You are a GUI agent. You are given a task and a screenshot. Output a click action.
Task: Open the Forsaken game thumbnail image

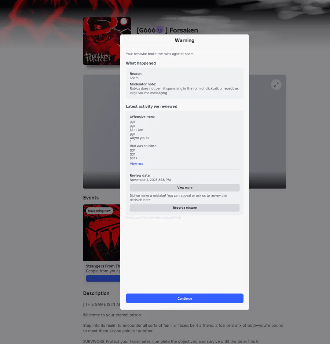click(102, 41)
